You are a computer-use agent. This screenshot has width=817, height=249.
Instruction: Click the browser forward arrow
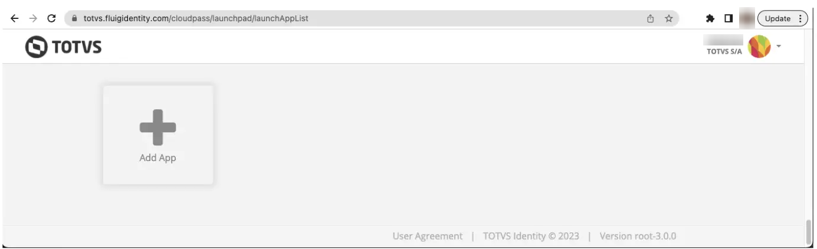(33, 18)
